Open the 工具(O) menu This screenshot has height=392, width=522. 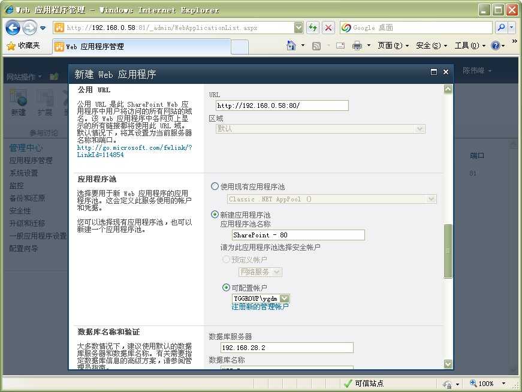pos(470,46)
